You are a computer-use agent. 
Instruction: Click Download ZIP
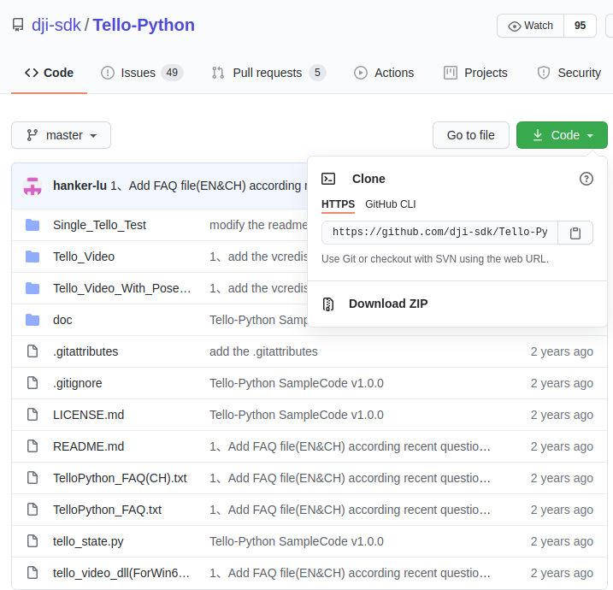click(388, 304)
